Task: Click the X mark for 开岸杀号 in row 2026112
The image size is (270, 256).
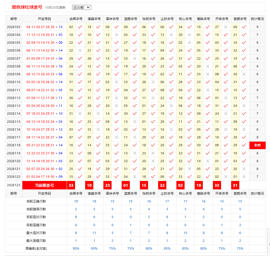Action: click(226, 98)
